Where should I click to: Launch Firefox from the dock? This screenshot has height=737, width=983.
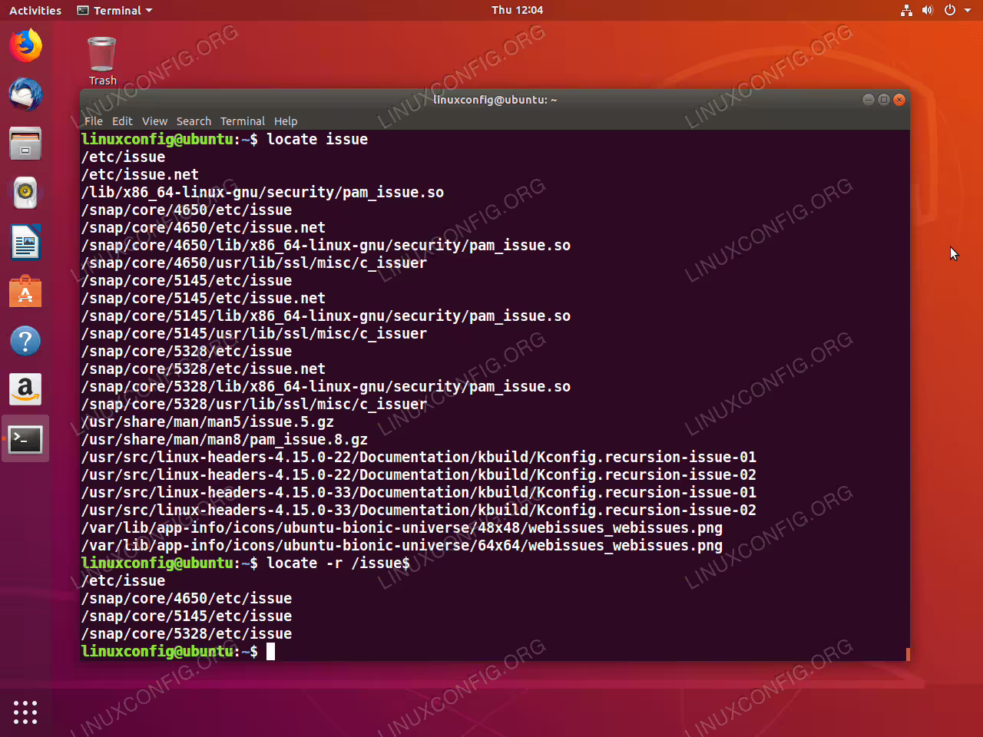tap(25, 46)
